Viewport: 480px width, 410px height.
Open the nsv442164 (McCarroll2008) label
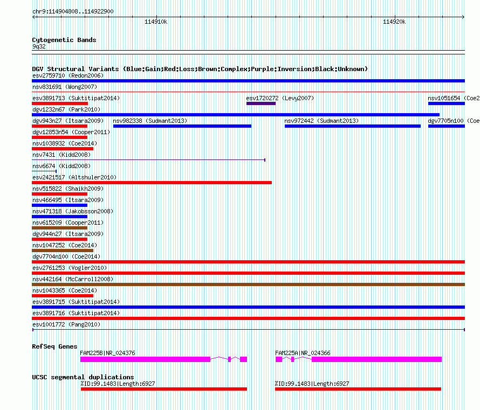click(x=73, y=279)
